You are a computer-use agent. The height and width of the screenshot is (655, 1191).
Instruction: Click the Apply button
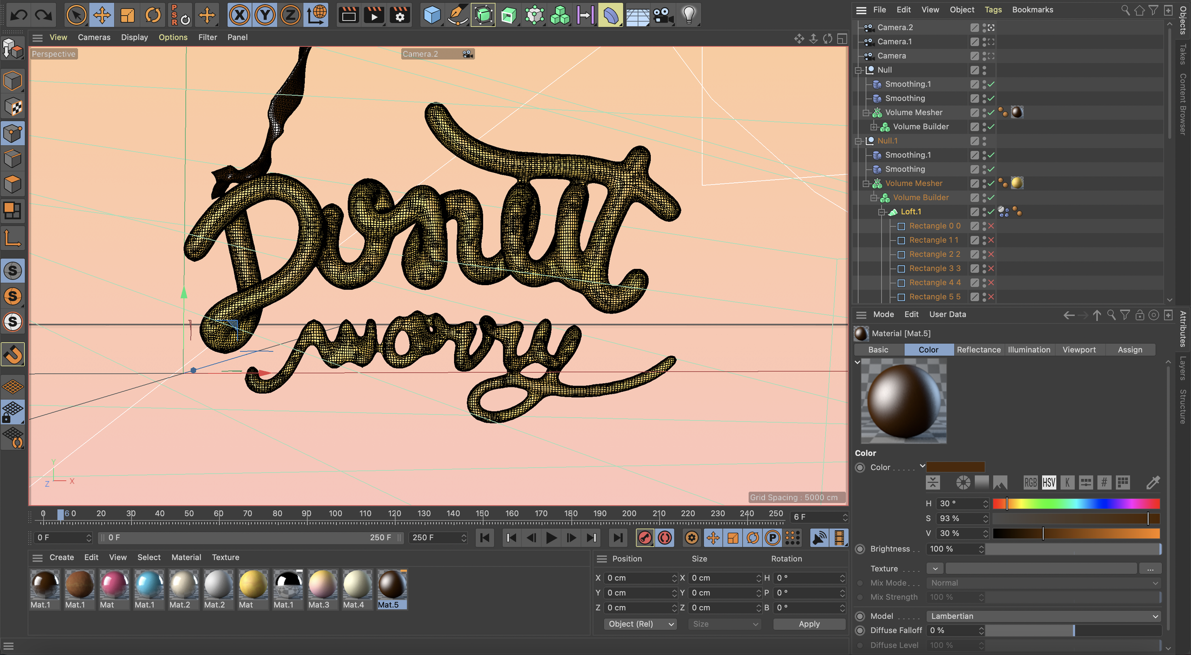tap(808, 624)
